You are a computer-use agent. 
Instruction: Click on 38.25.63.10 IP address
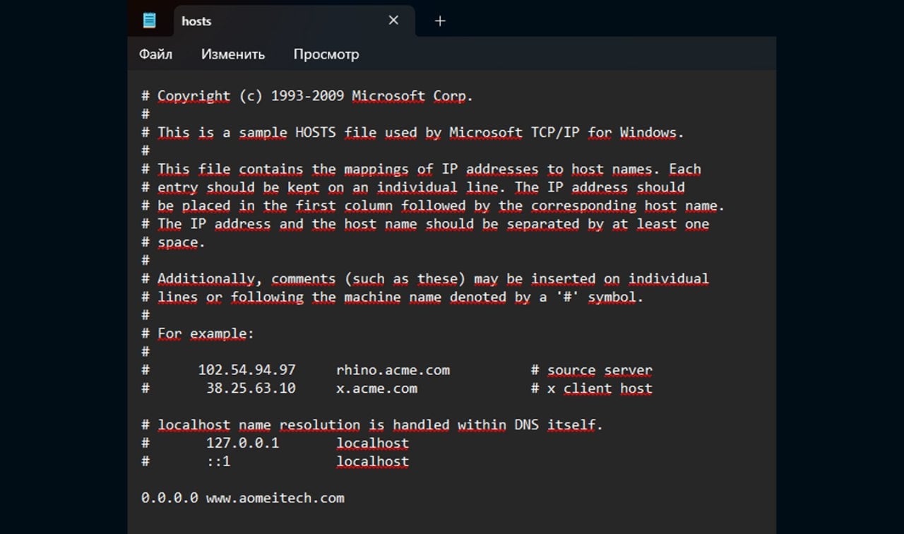pos(251,388)
